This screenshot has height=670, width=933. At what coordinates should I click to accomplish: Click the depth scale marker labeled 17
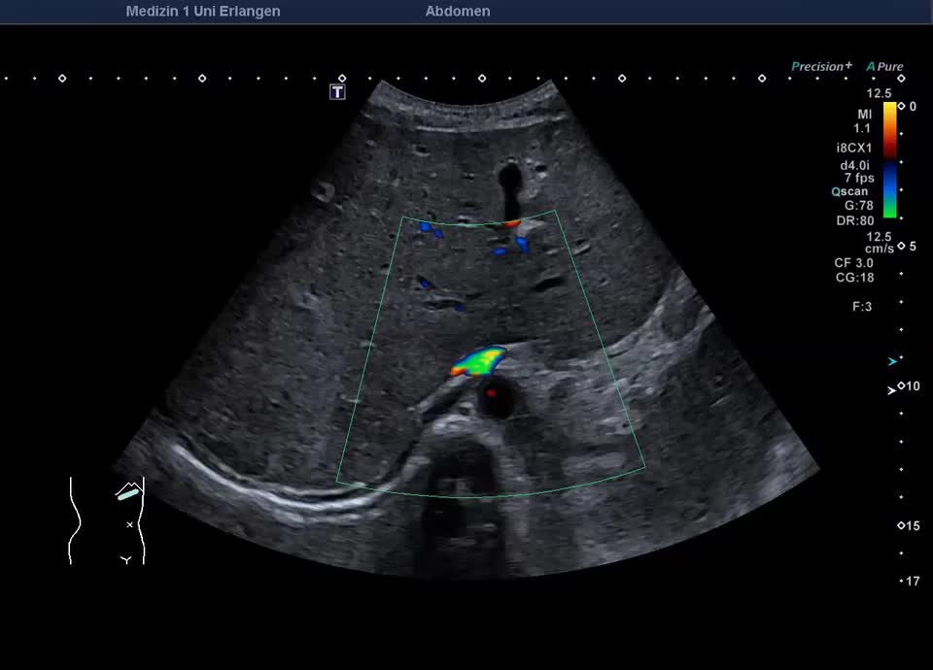pyautogui.click(x=911, y=582)
